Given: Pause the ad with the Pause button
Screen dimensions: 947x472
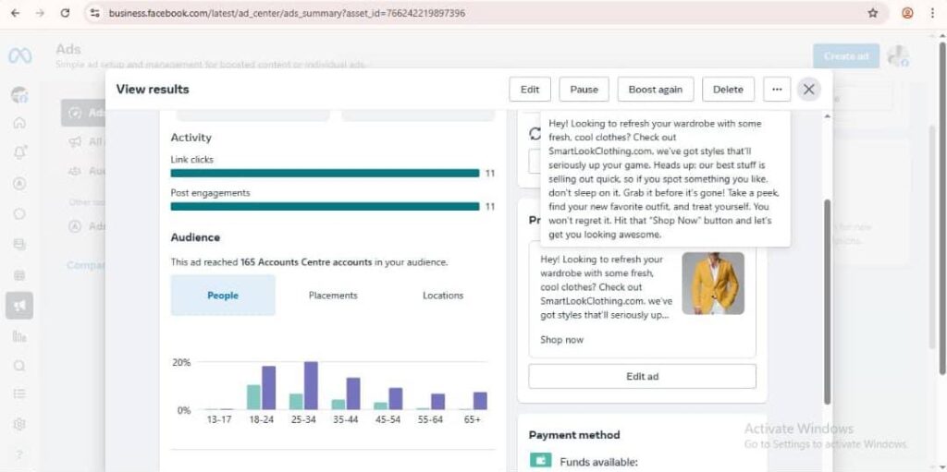Looking at the screenshot, I should point(584,90).
